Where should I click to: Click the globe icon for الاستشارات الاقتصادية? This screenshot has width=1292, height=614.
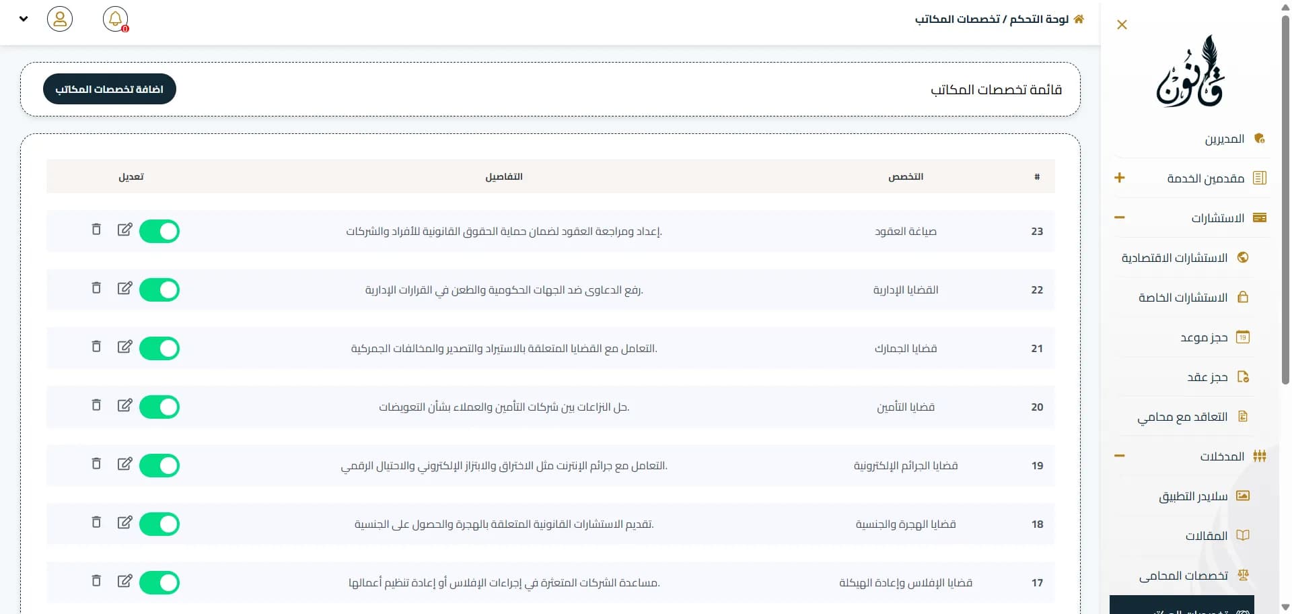point(1243,257)
